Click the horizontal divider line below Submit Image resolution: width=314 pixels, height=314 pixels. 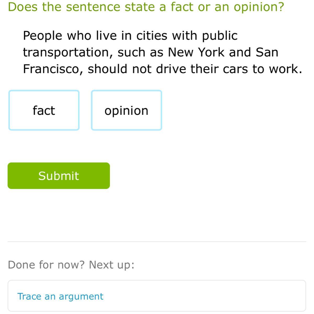pos(157,242)
